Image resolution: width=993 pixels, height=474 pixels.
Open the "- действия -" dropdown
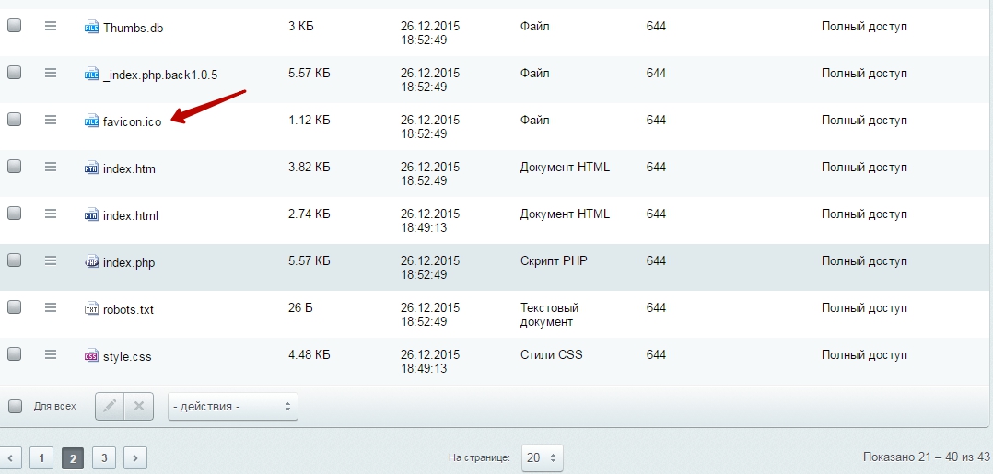click(232, 406)
